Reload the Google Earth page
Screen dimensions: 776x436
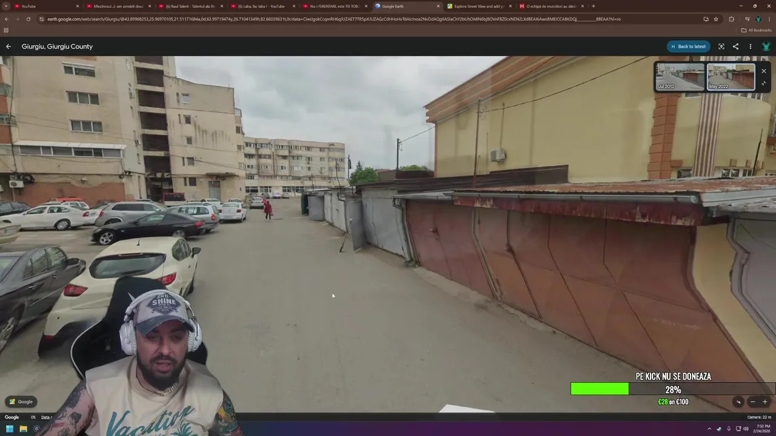28,19
